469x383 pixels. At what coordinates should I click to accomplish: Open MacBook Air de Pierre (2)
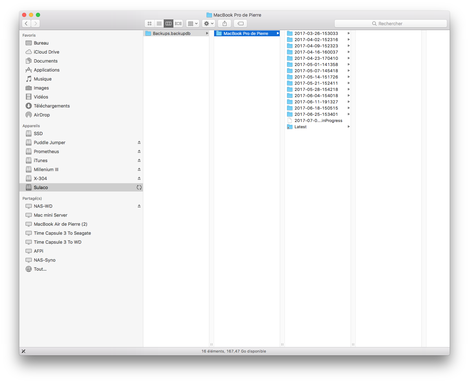(x=81, y=224)
